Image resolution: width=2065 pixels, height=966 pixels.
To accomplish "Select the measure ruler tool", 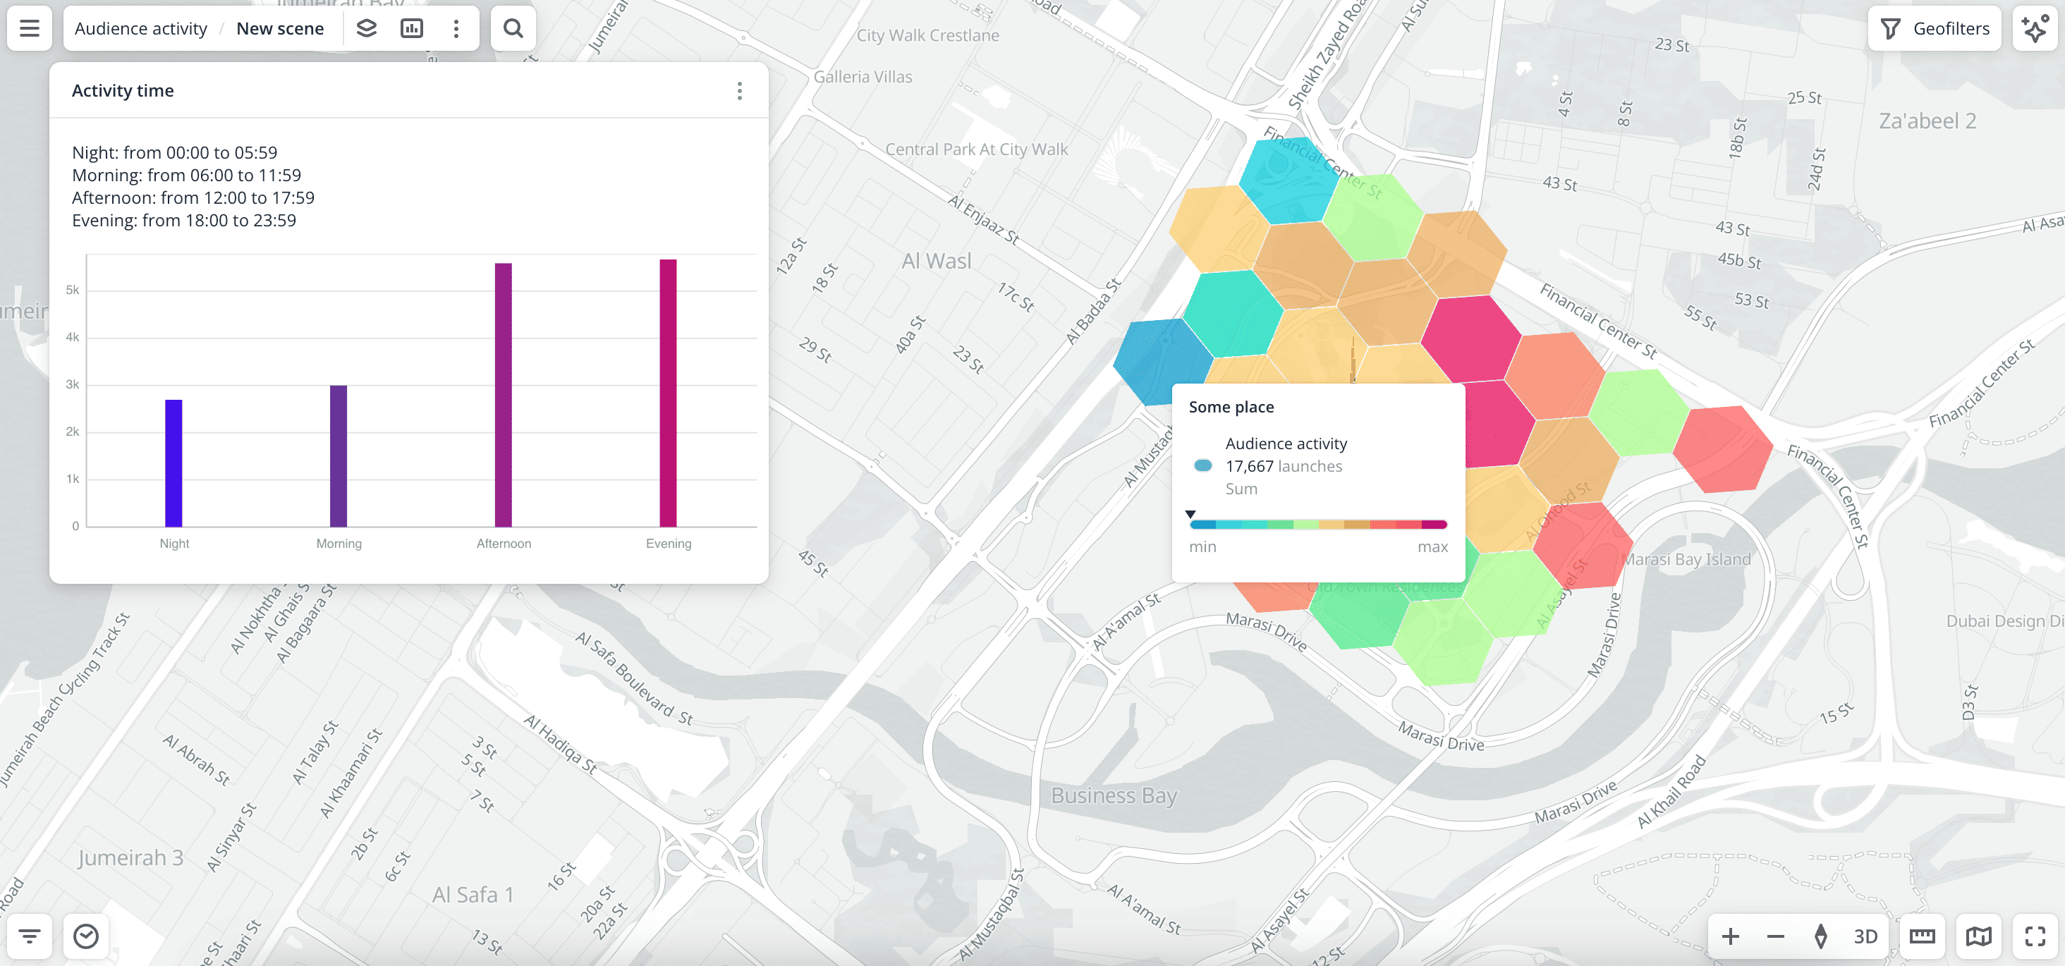I will [1923, 936].
